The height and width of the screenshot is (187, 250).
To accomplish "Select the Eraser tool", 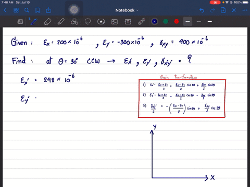I will pos(47,22).
